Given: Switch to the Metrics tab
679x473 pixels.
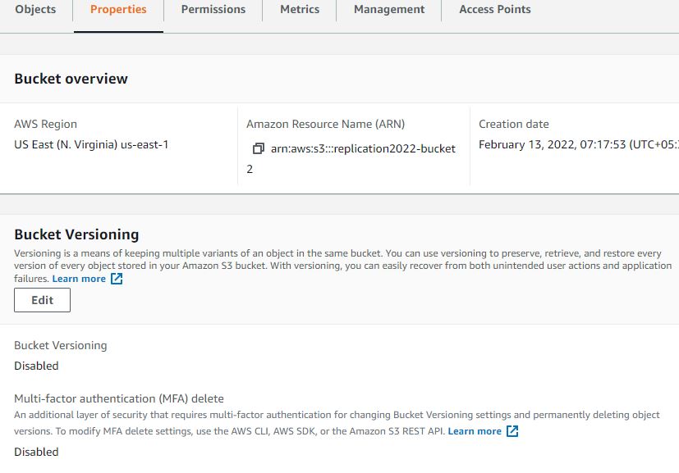Looking at the screenshot, I should click(299, 10).
